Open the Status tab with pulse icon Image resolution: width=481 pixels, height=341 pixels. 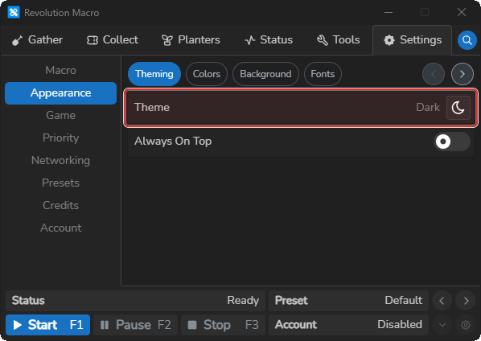[269, 40]
